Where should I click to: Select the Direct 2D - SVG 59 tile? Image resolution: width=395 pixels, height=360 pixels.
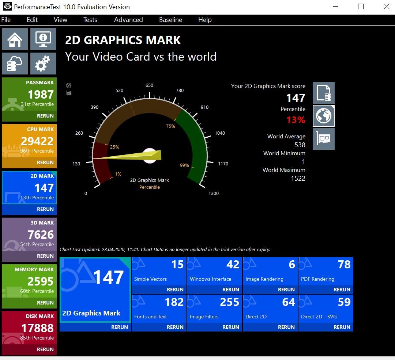[x=326, y=309]
